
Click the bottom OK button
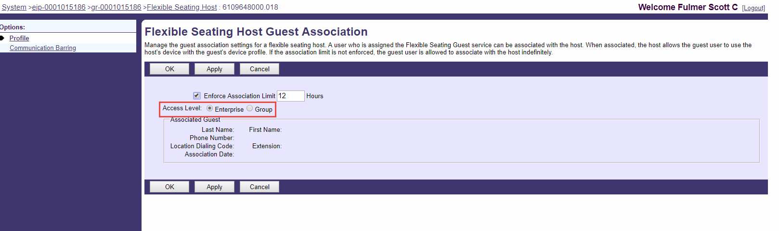tap(169, 187)
